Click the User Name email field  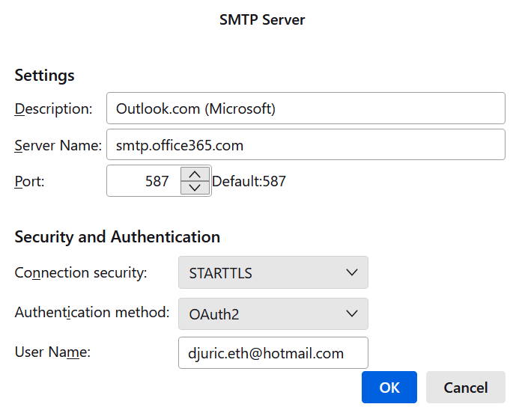pos(273,353)
